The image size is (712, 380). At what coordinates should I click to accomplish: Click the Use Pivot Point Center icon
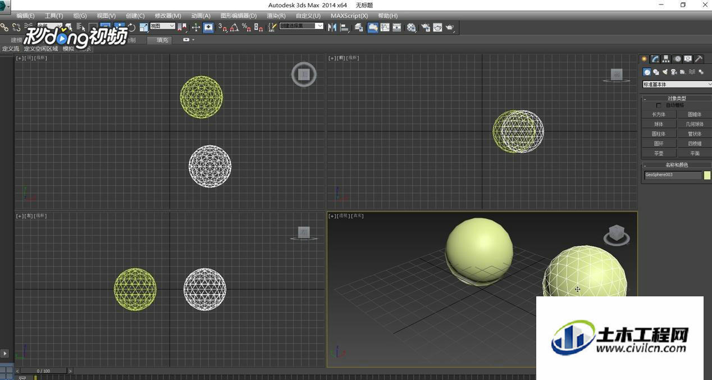coord(182,27)
